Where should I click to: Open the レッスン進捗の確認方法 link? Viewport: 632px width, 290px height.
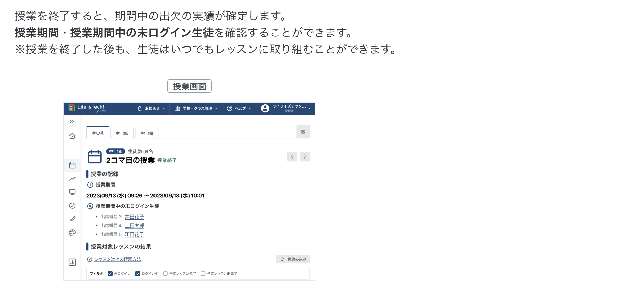pyautogui.click(x=118, y=259)
